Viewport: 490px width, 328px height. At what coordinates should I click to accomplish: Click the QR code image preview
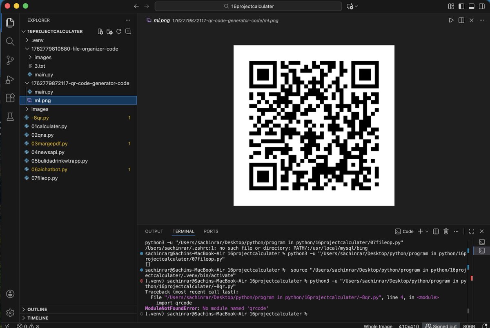[x=314, y=125]
